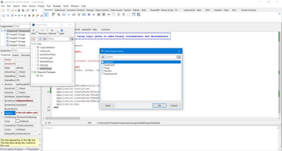Click the Save file toolbar icon
The height and width of the screenshot is (151, 282).
pos(19,10)
